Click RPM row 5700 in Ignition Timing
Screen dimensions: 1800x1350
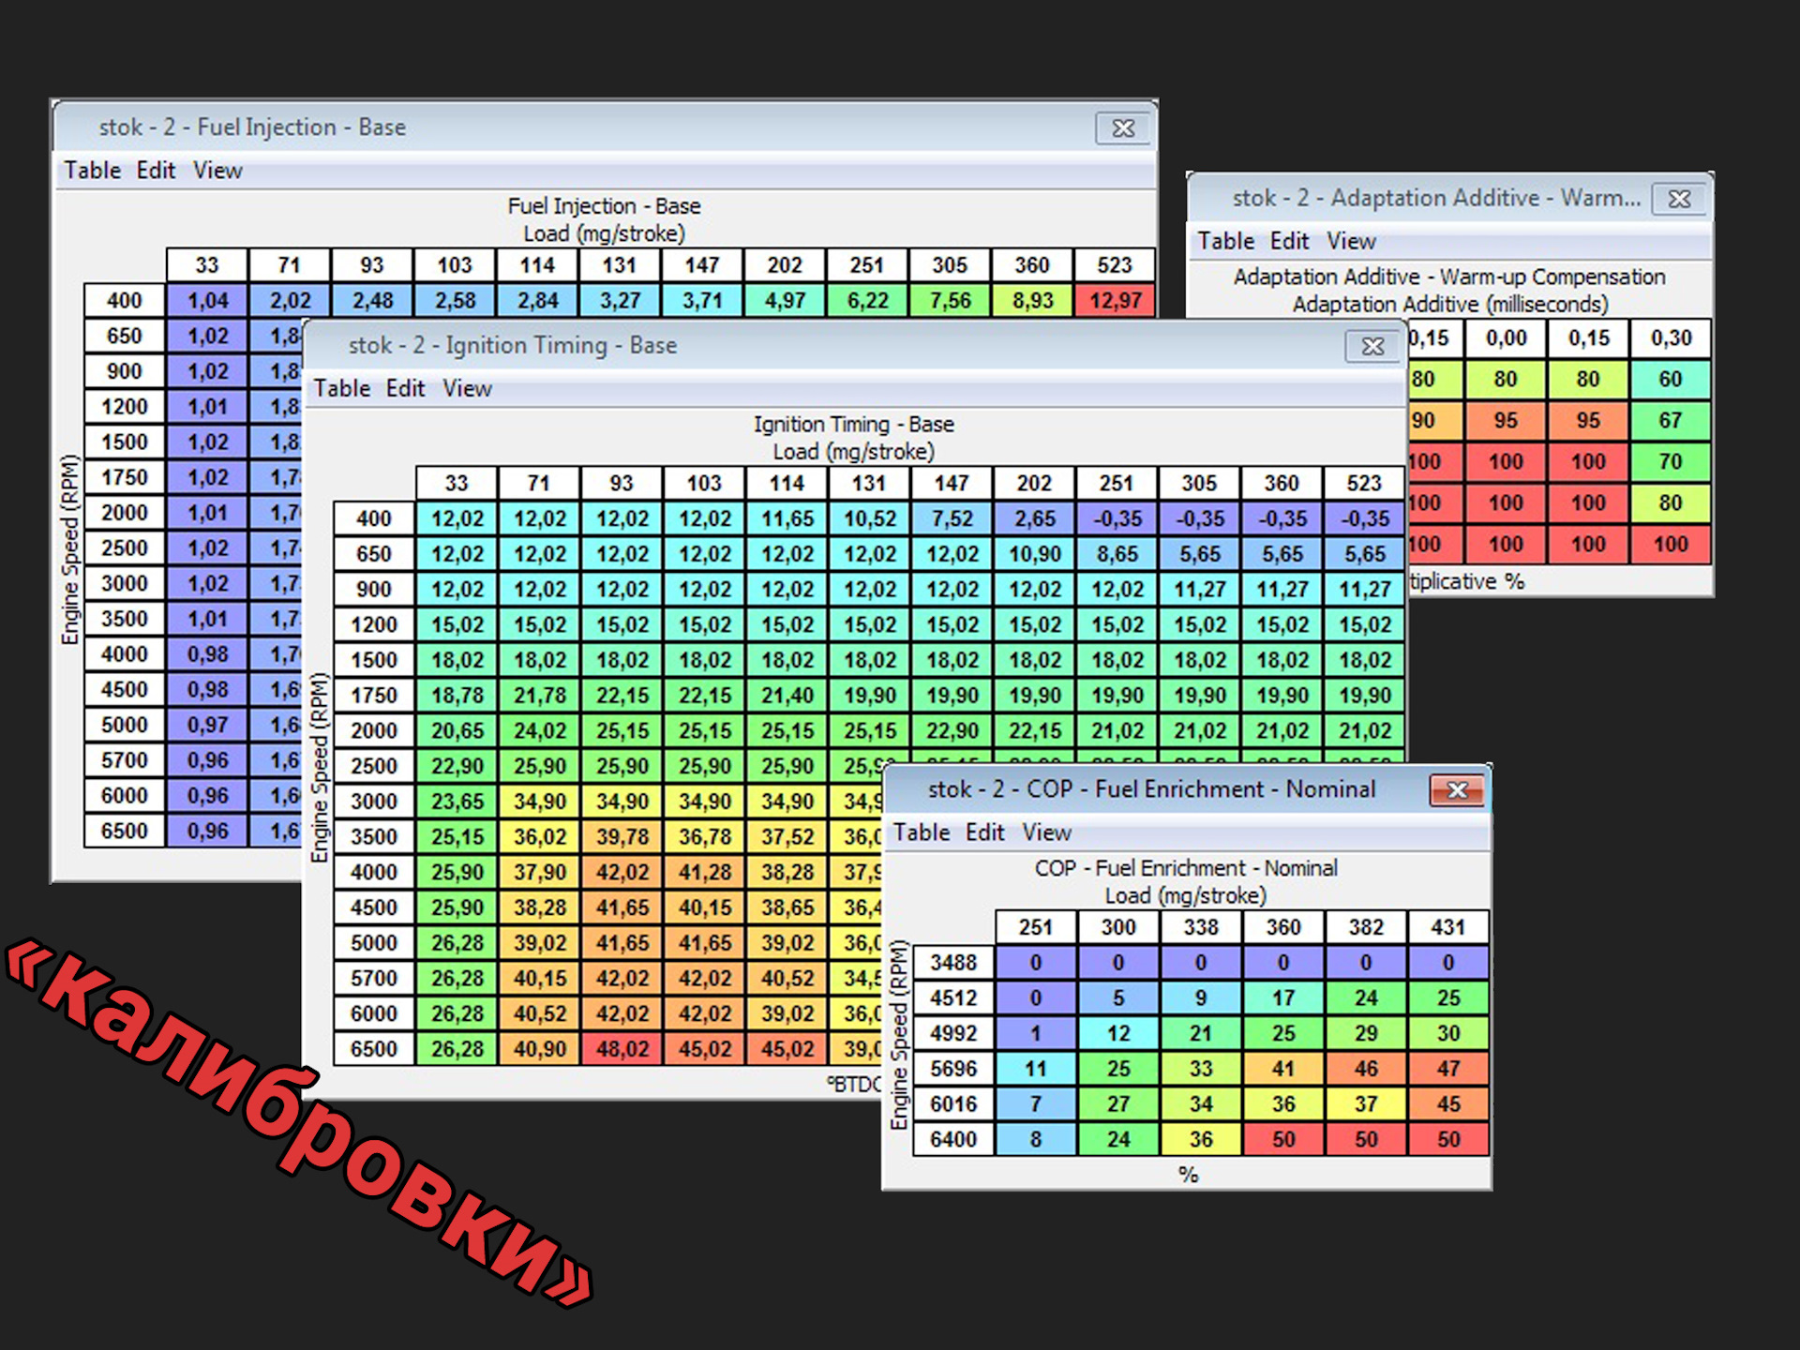click(x=374, y=979)
